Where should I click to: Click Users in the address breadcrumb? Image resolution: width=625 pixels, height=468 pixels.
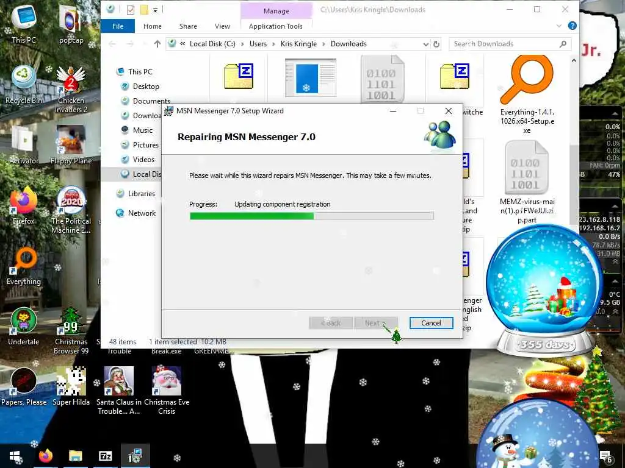[x=258, y=44]
